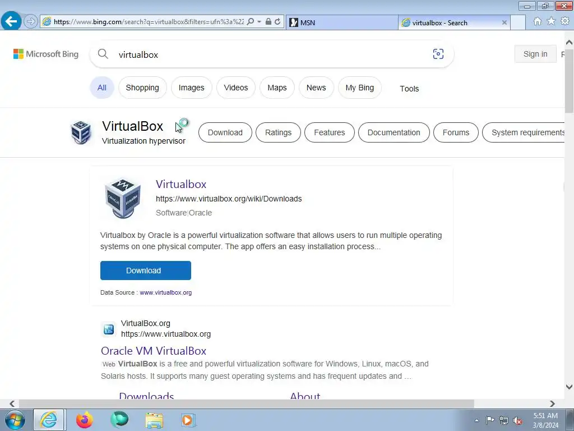Launch Firefox from the taskbar

point(84,420)
